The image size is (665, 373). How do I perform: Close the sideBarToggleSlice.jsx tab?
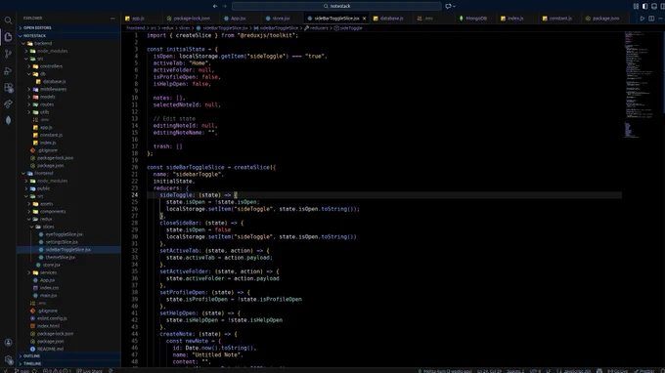click(x=364, y=19)
